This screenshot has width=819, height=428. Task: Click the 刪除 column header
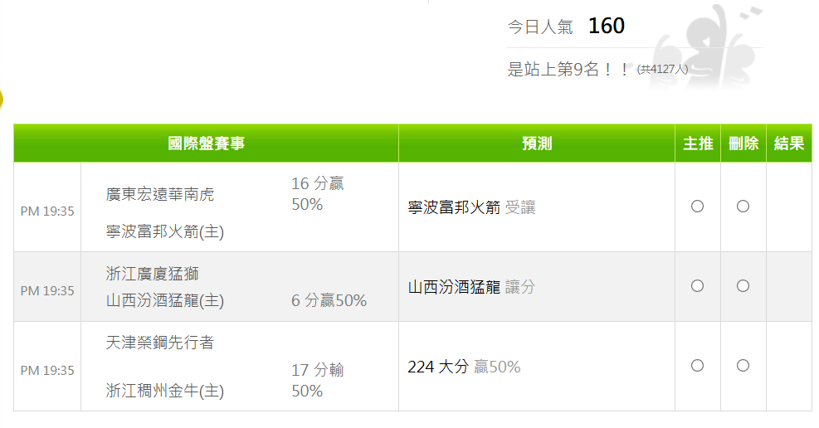743,143
